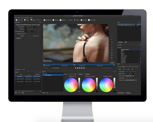Open the encode Format dropdown
This screenshot has width=153, height=122.
pos(130,67)
